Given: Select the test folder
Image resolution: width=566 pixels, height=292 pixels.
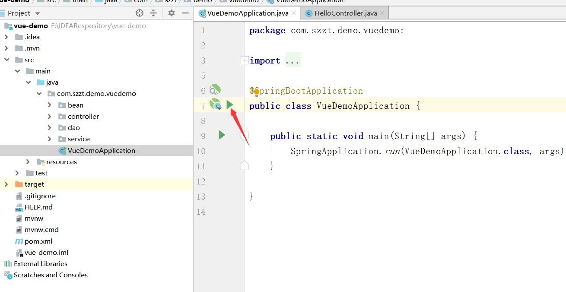Looking at the screenshot, I should pyautogui.click(x=41, y=173).
